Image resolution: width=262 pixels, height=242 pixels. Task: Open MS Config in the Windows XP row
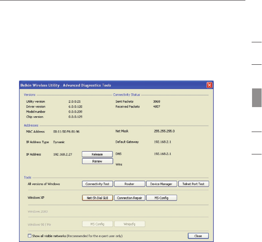click(x=162, y=198)
